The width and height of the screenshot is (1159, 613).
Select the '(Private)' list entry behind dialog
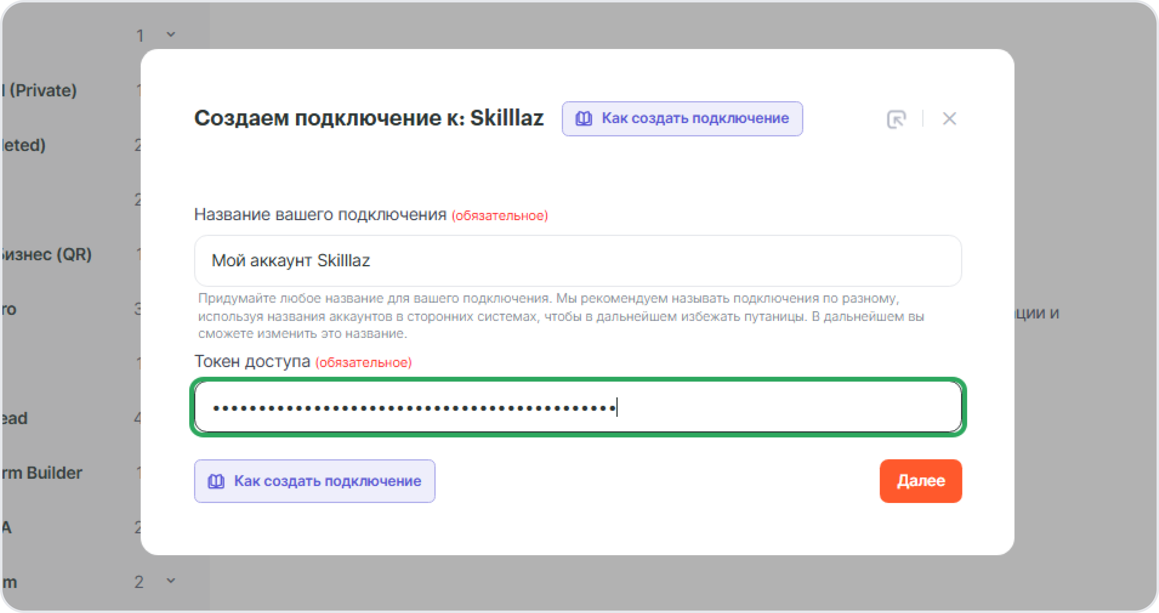tap(40, 91)
